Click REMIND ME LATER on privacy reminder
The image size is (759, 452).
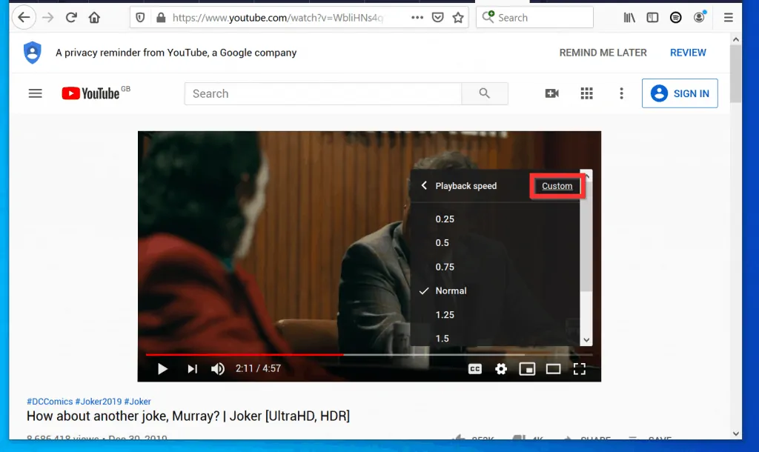coord(603,53)
